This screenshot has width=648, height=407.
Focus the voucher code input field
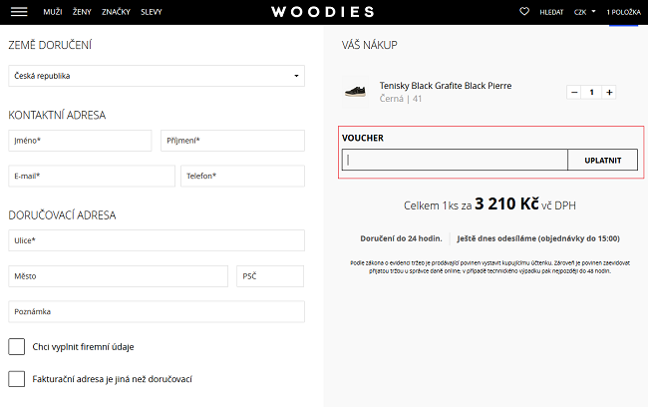tap(455, 160)
